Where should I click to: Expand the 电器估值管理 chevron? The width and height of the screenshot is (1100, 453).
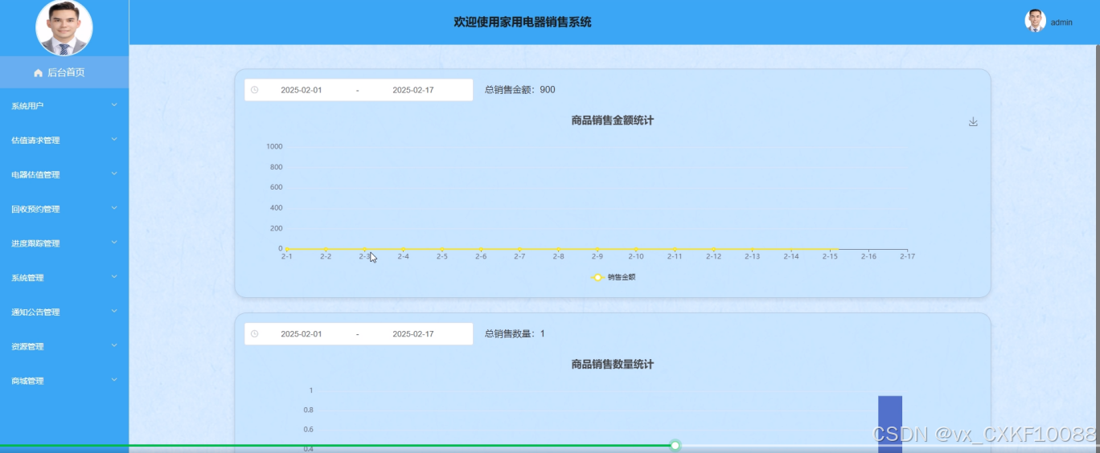tap(114, 174)
